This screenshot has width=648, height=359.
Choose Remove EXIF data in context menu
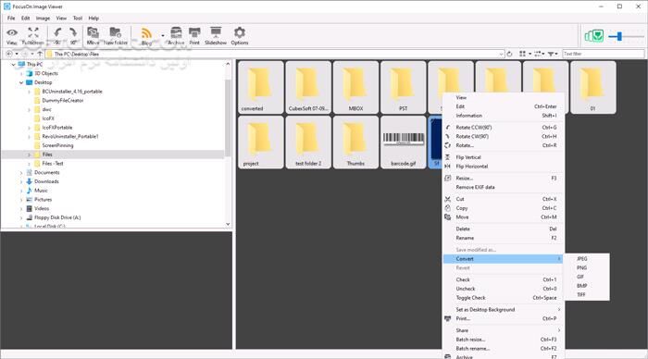coord(504,187)
